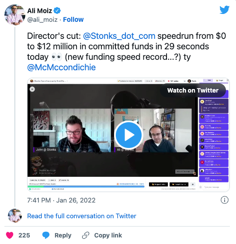
Task: Open the @Stonks_dot_com mention
Action: [119, 36]
